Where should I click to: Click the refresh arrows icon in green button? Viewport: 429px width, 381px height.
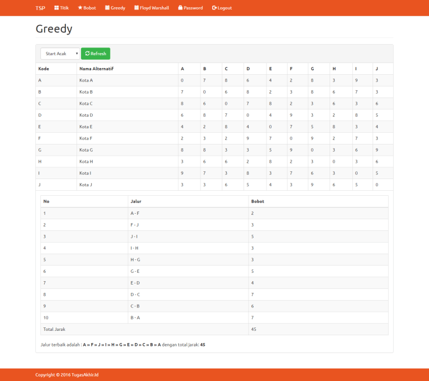(87, 54)
